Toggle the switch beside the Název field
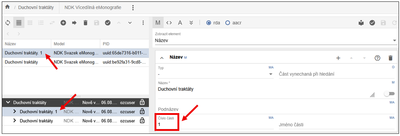This screenshot has height=136, width=400. (389, 94)
